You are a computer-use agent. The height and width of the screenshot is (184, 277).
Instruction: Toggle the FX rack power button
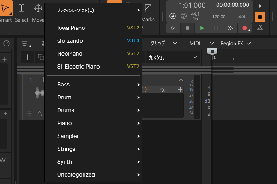145,90
